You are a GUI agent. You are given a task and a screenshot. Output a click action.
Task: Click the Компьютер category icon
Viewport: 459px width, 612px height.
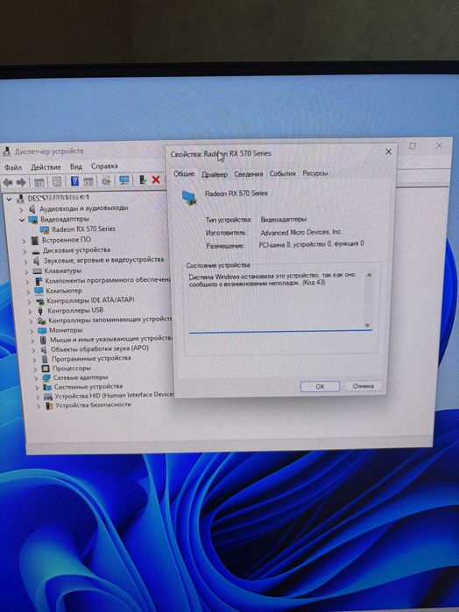[x=39, y=292]
